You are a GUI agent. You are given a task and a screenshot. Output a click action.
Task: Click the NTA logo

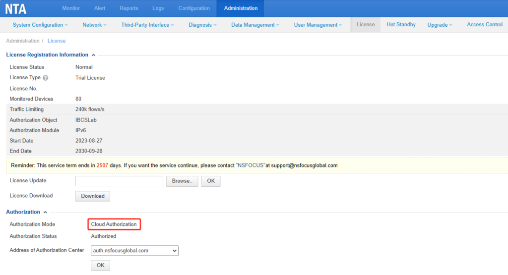point(16,8)
